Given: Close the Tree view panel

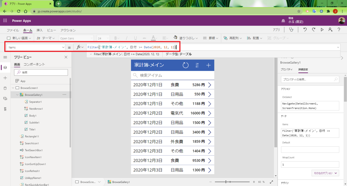Looking at the screenshot, I should point(66,57).
